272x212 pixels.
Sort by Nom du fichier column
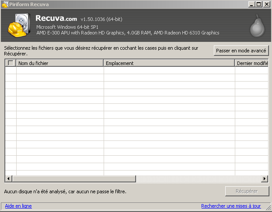tap(59, 63)
